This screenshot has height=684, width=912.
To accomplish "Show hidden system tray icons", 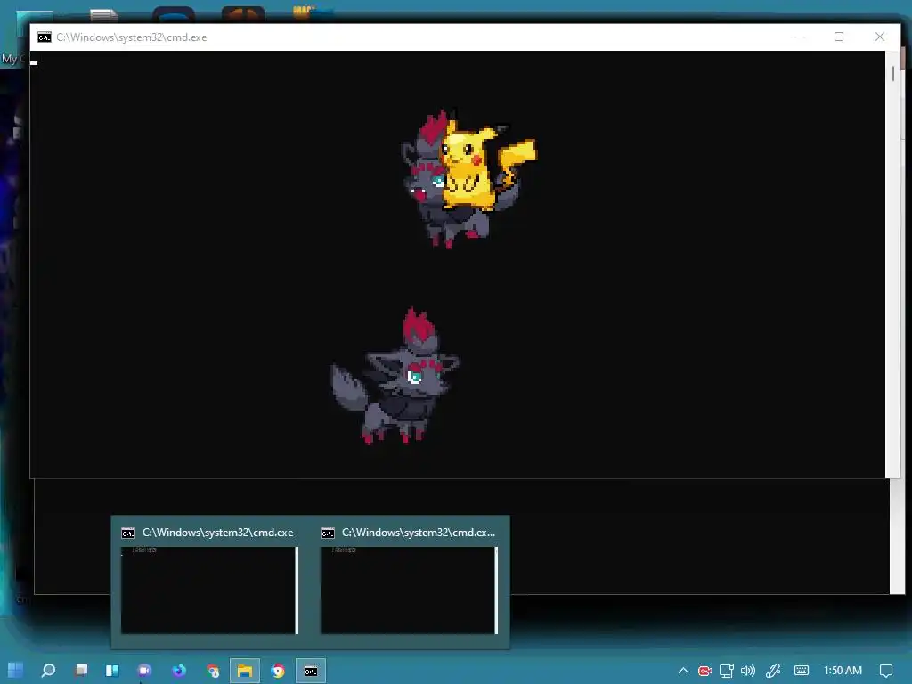I will [683, 671].
